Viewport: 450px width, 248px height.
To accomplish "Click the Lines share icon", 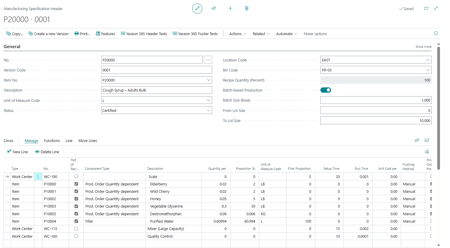I will [417, 140].
